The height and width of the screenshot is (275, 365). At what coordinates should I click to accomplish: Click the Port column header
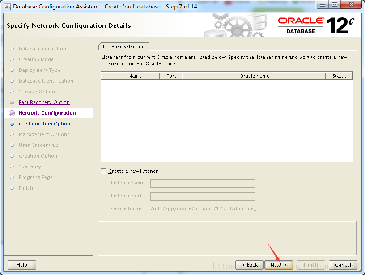click(x=171, y=76)
